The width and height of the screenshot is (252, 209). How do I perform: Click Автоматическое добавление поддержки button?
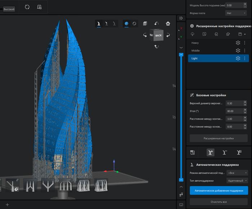coord(219,190)
